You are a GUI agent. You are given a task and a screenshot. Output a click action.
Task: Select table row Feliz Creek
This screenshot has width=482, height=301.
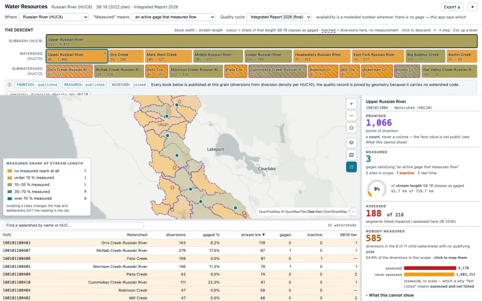[180, 259]
